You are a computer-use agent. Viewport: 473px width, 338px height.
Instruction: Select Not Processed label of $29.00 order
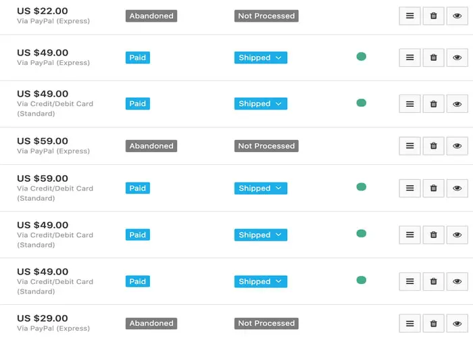(266, 324)
